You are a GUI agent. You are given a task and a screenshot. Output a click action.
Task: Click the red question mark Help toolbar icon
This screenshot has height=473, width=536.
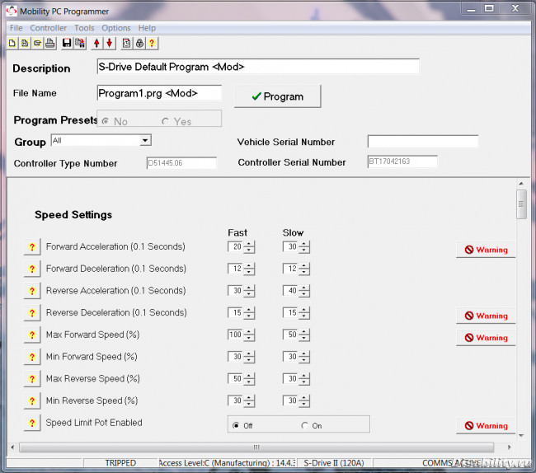point(152,44)
